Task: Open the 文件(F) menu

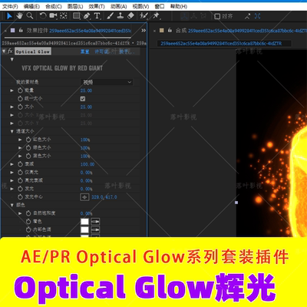Action: [x=10, y=6]
